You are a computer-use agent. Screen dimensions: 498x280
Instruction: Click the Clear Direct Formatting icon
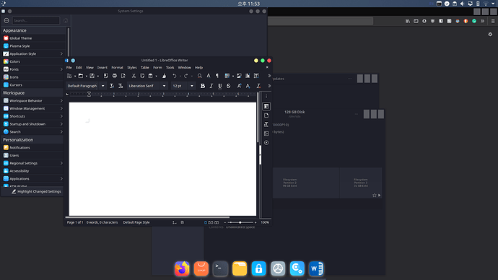[258, 86]
